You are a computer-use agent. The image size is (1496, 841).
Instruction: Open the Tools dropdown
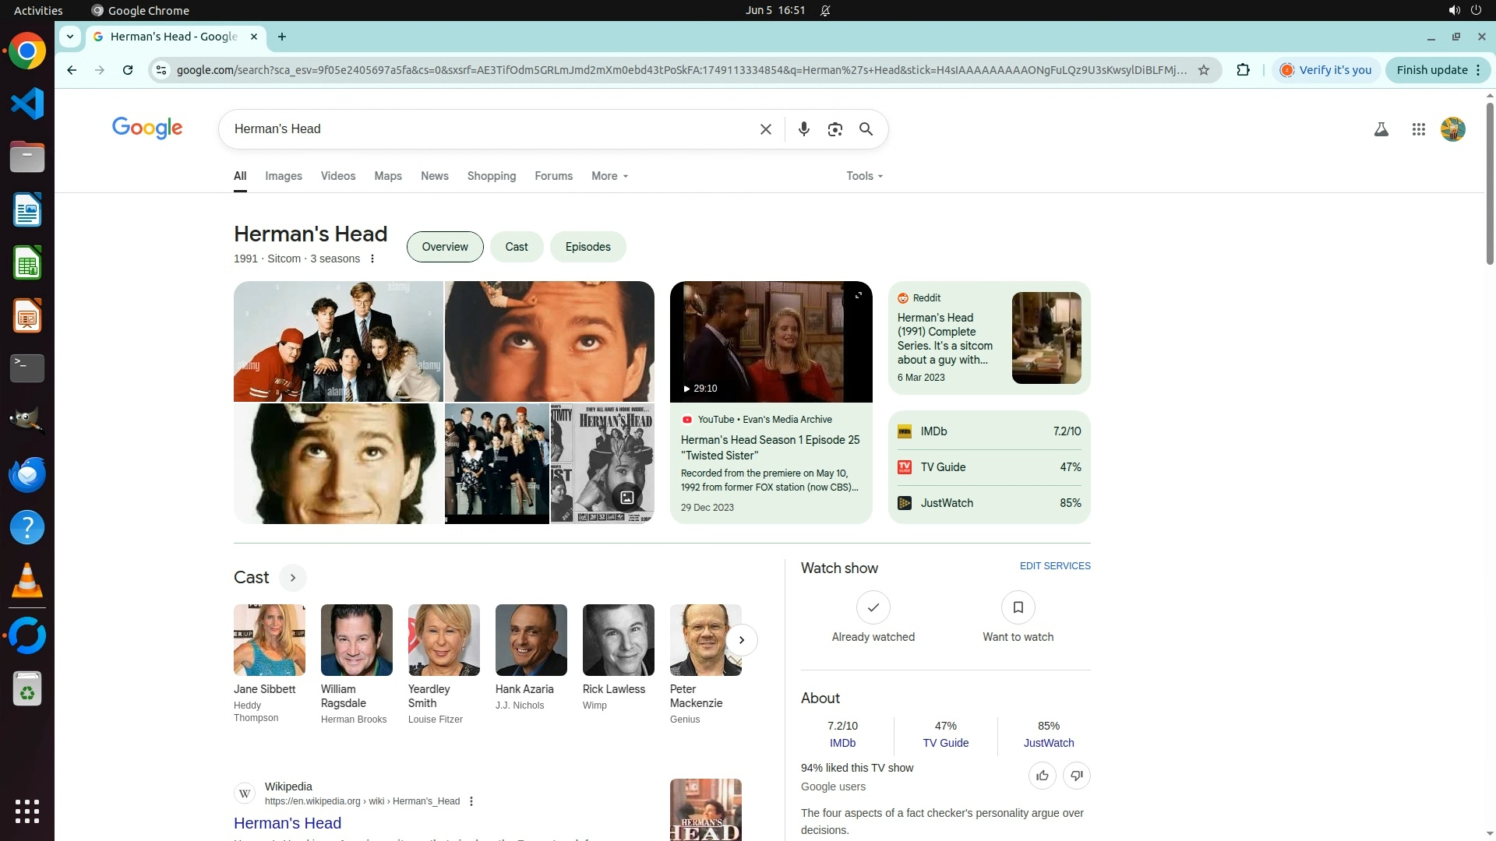(864, 176)
